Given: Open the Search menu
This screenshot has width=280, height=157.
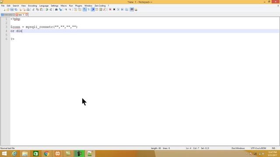Looking at the screenshot, I should tap(16, 6).
